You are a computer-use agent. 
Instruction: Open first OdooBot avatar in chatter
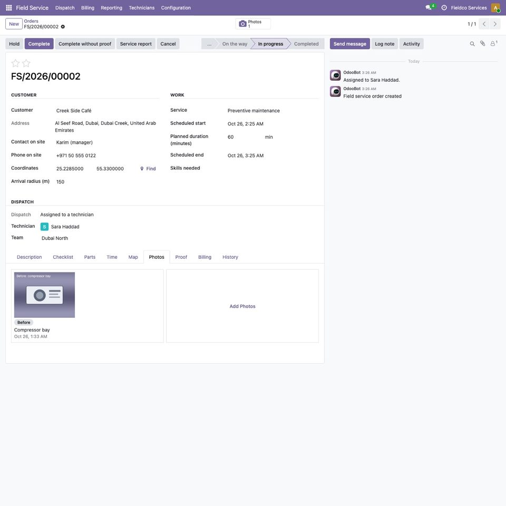[x=335, y=75]
